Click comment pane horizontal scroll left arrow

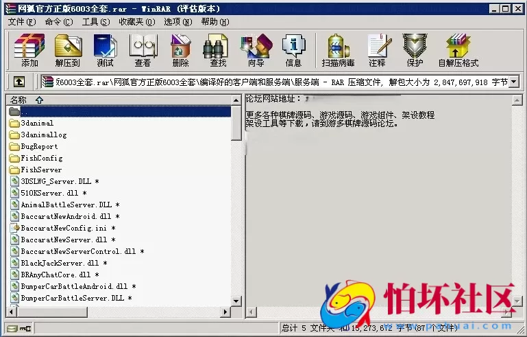[x=251, y=312]
